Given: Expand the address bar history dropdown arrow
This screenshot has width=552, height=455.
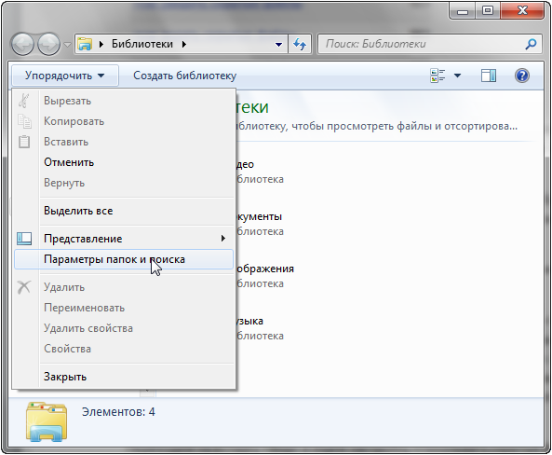Looking at the screenshot, I should tap(278, 45).
